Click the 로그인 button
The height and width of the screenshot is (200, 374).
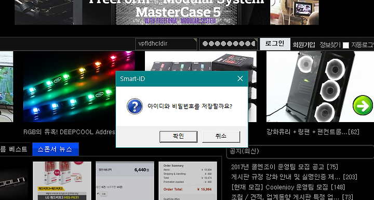point(275,44)
